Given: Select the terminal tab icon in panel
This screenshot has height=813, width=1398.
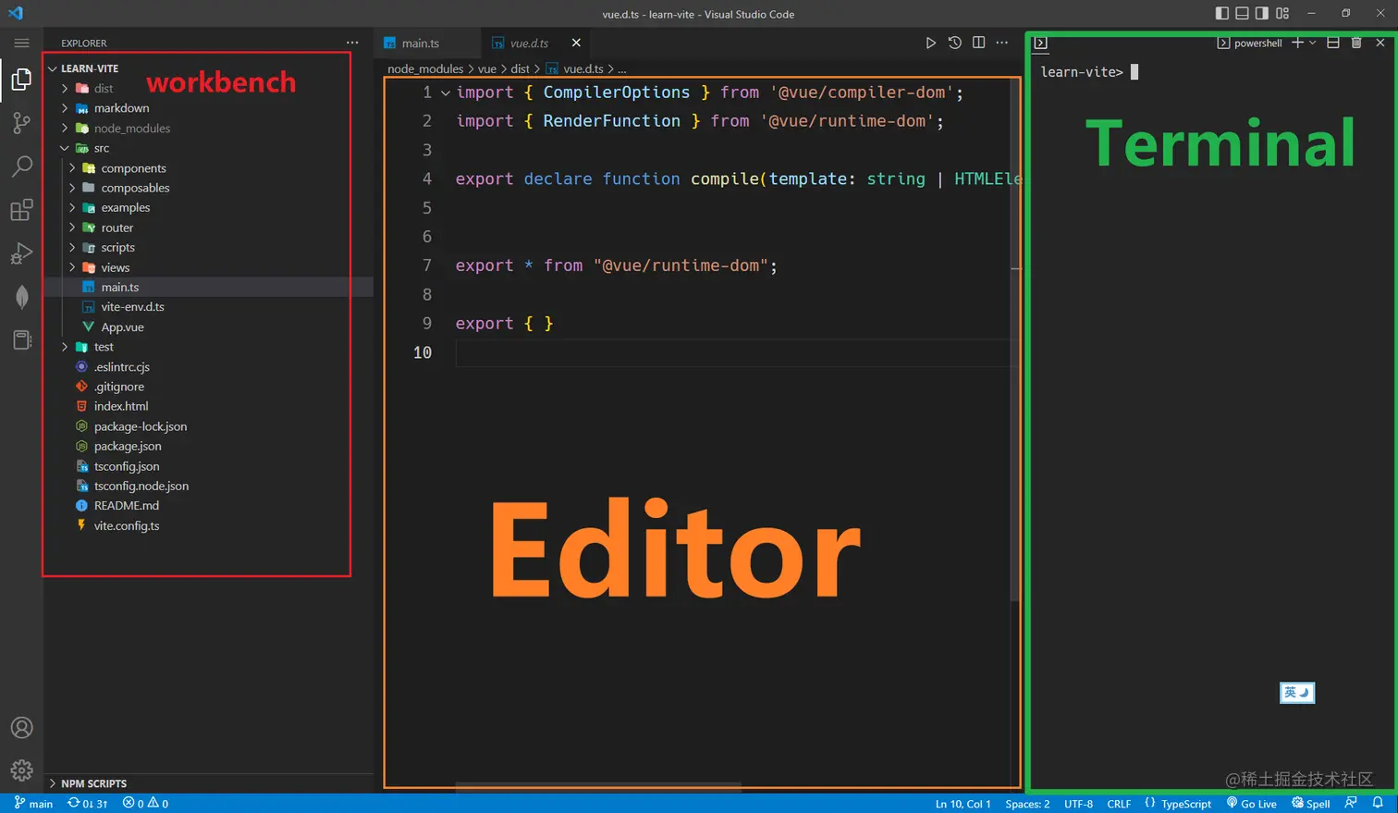Looking at the screenshot, I should click(x=1040, y=43).
